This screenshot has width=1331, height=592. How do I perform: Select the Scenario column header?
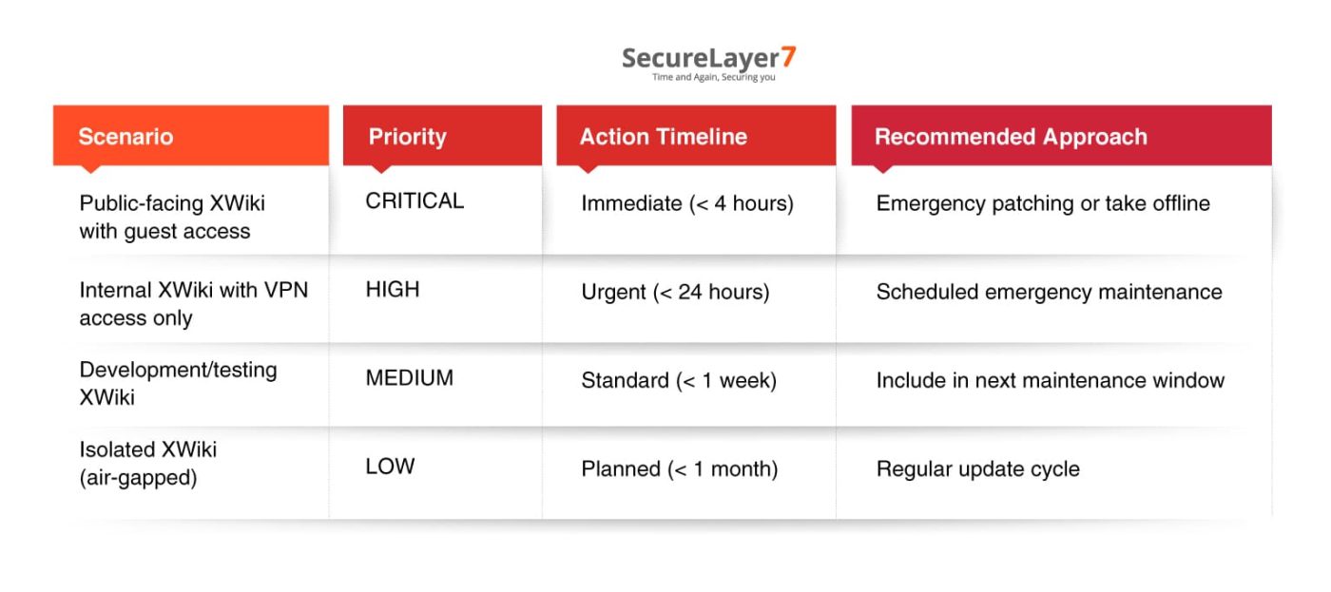click(x=125, y=136)
